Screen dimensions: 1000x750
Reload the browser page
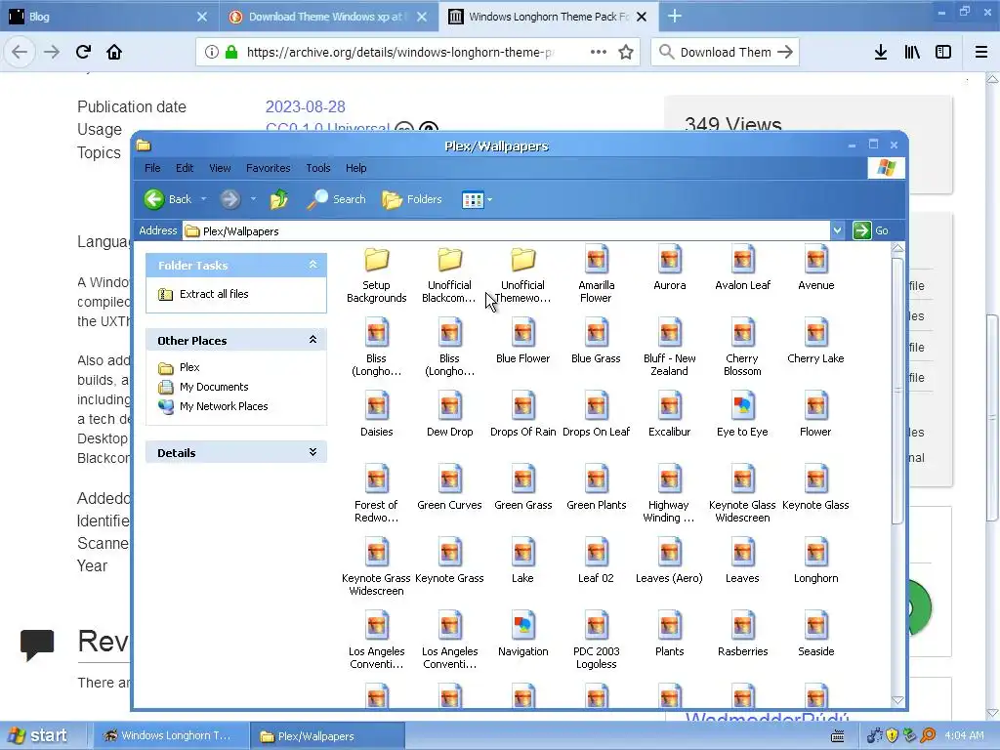[83, 53]
